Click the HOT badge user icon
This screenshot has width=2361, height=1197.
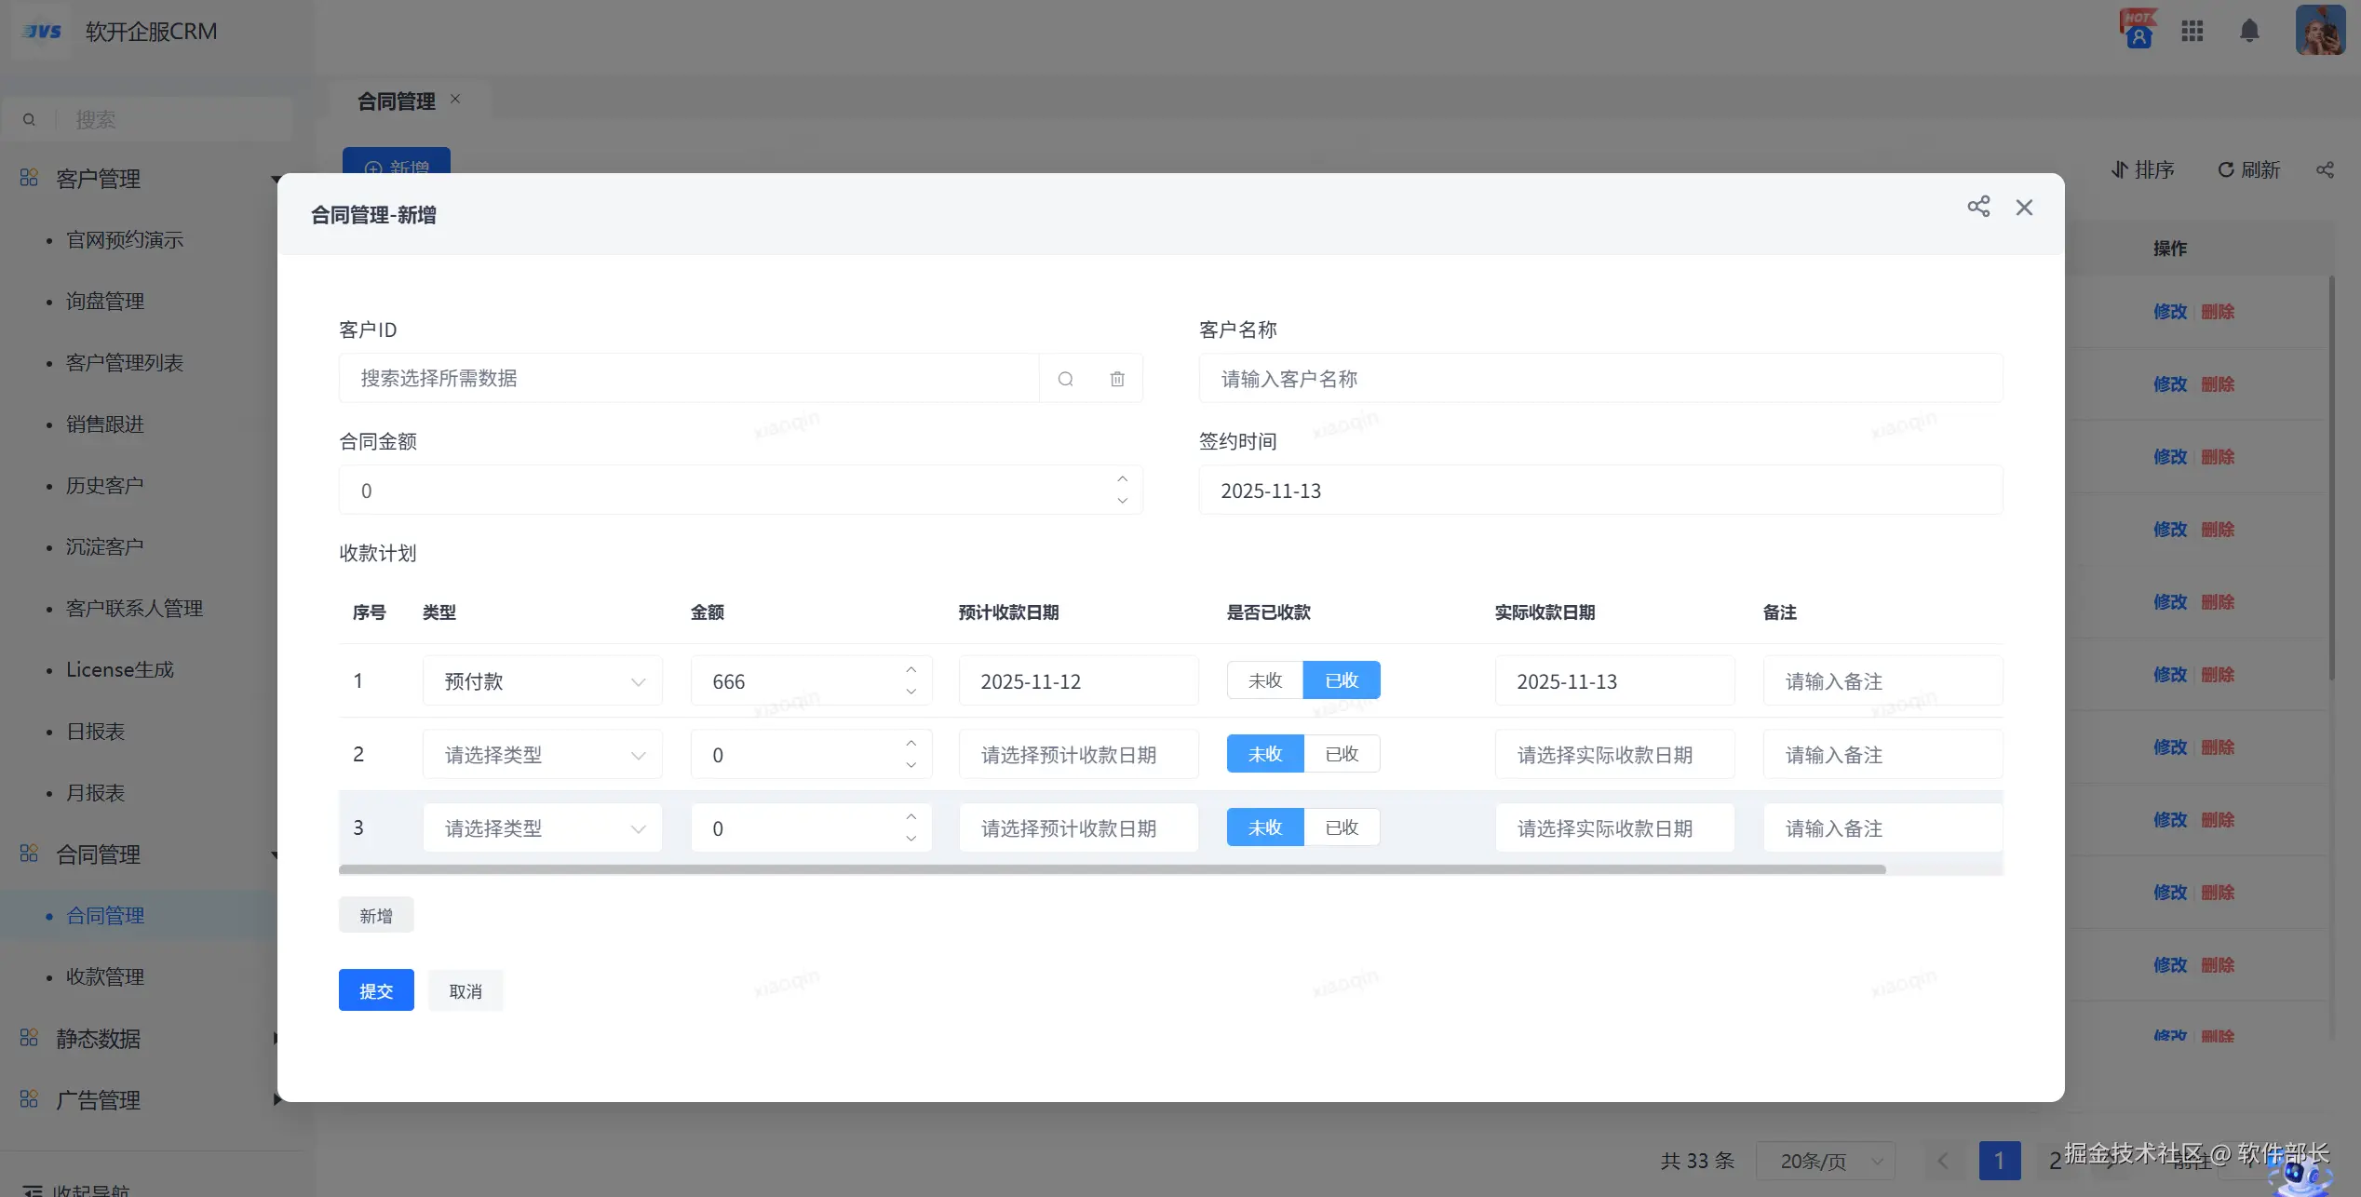click(2138, 31)
